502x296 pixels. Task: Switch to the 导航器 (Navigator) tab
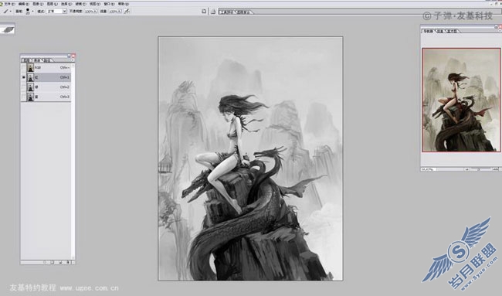pos(429,31)
